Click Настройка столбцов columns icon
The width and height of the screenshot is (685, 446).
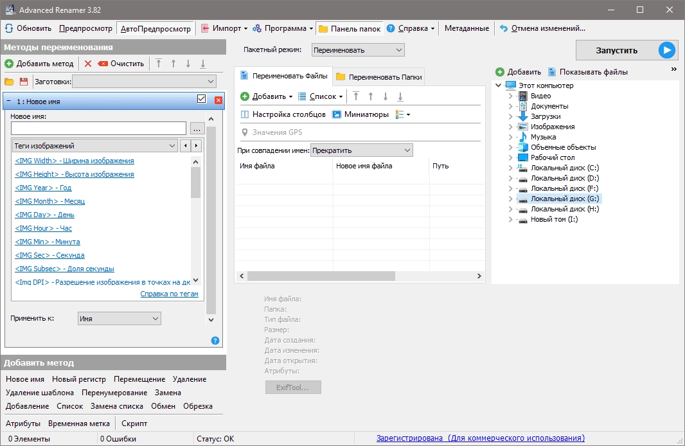click(x=245, y=114)
